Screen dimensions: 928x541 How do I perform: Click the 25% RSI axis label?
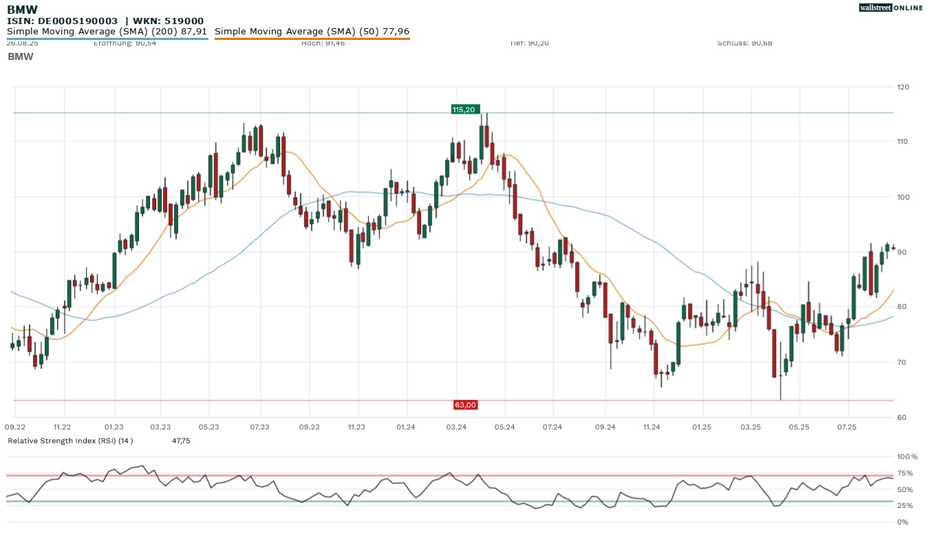pyautogui.click(x=905, y=505)
